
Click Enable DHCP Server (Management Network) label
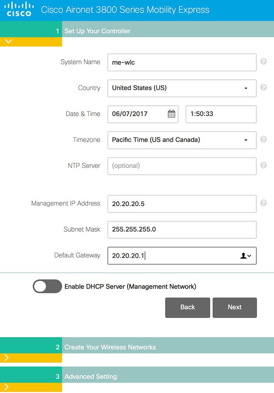pos(130,286)
